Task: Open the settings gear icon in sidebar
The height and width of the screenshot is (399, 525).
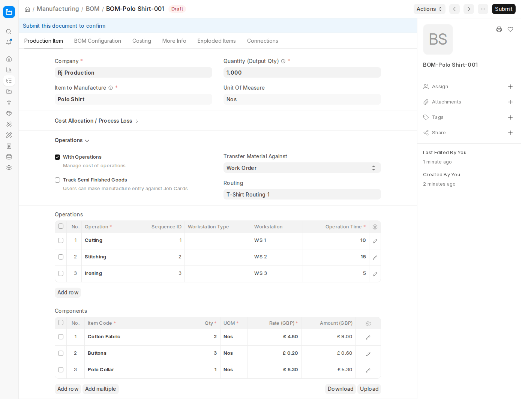Action: [9, 168]
